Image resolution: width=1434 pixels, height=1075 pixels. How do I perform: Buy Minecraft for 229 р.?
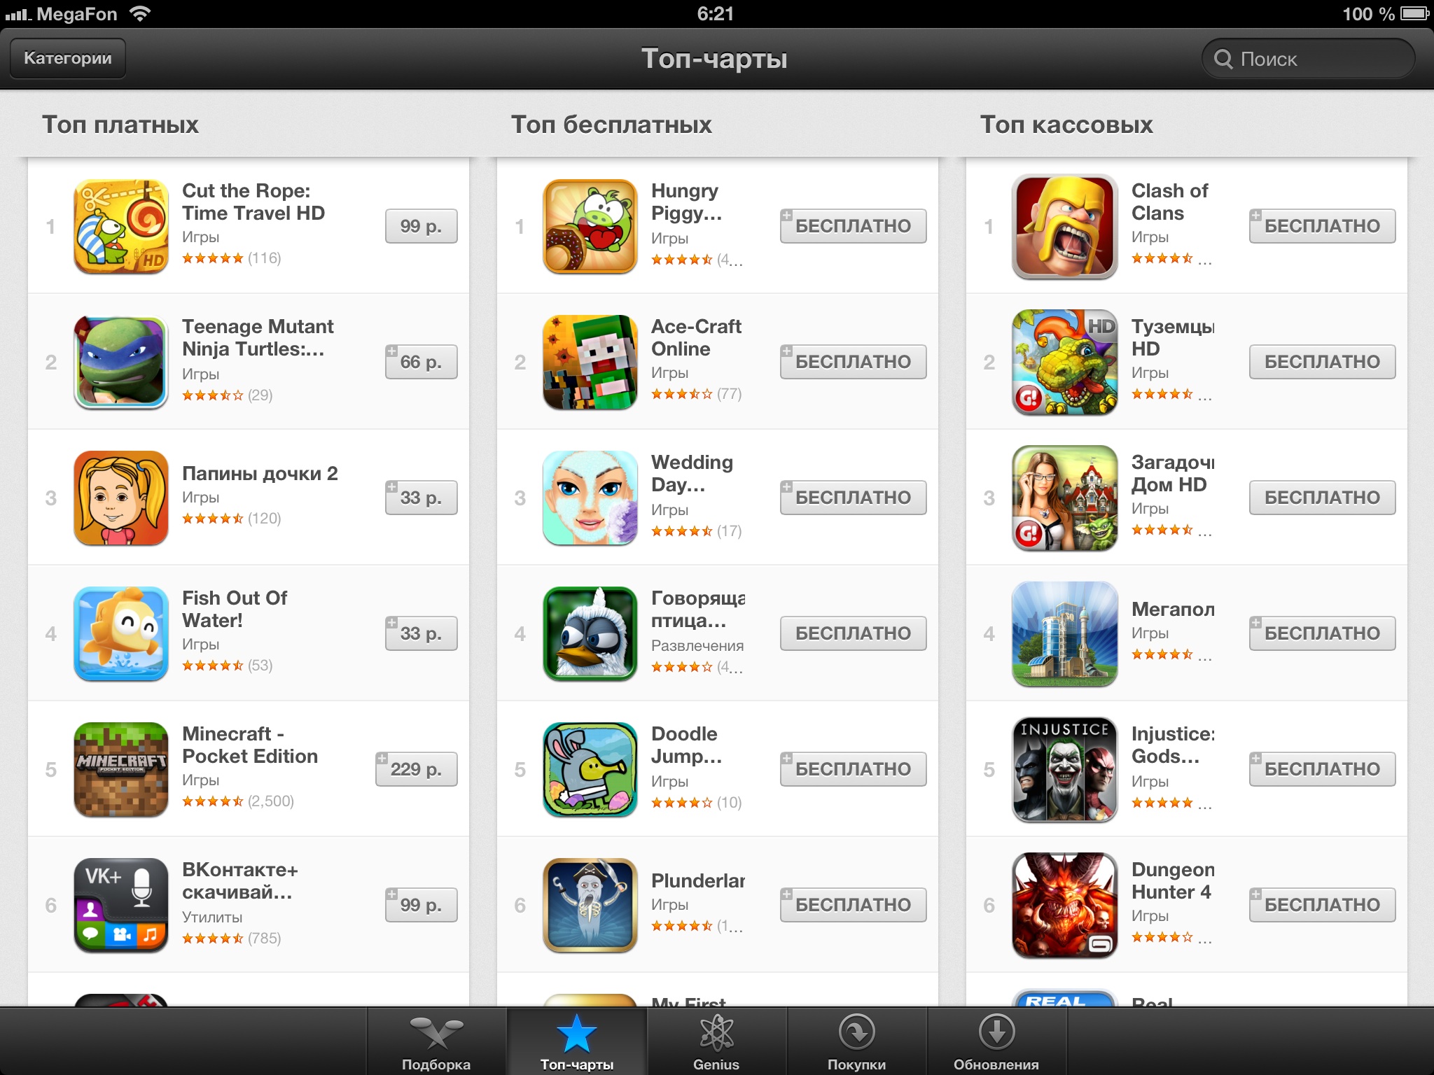pyautogui.click(x=416, y=769)
